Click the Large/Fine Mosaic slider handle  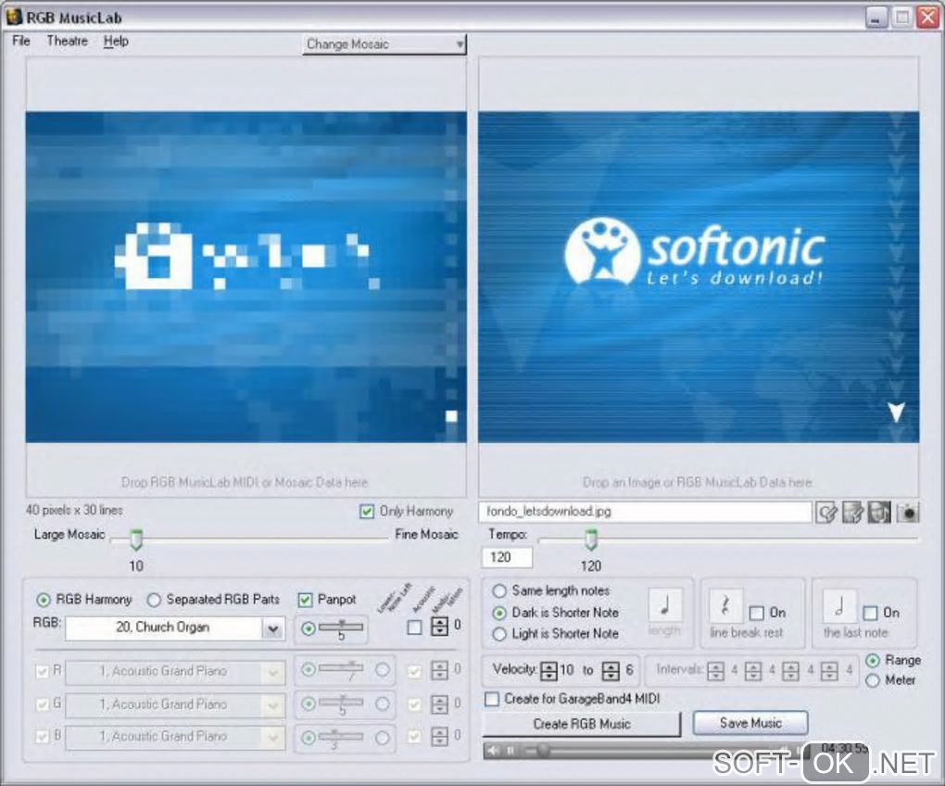pyautogui.click(x=136, y=539)
